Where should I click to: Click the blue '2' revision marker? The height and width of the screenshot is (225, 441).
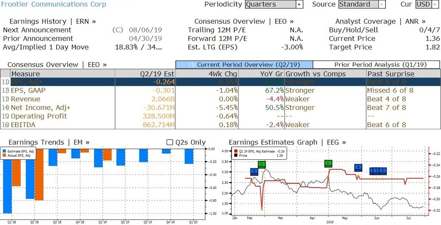coord(383,170)
